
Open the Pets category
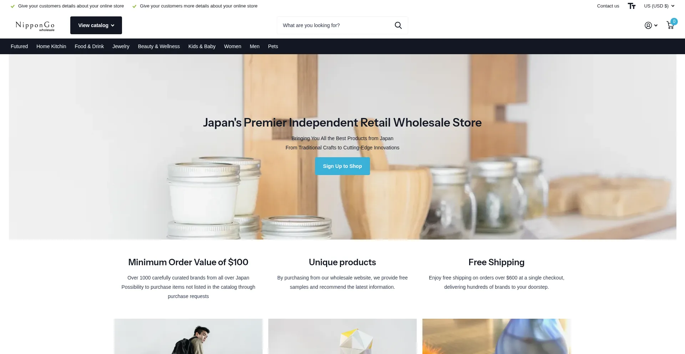point(273,46)
